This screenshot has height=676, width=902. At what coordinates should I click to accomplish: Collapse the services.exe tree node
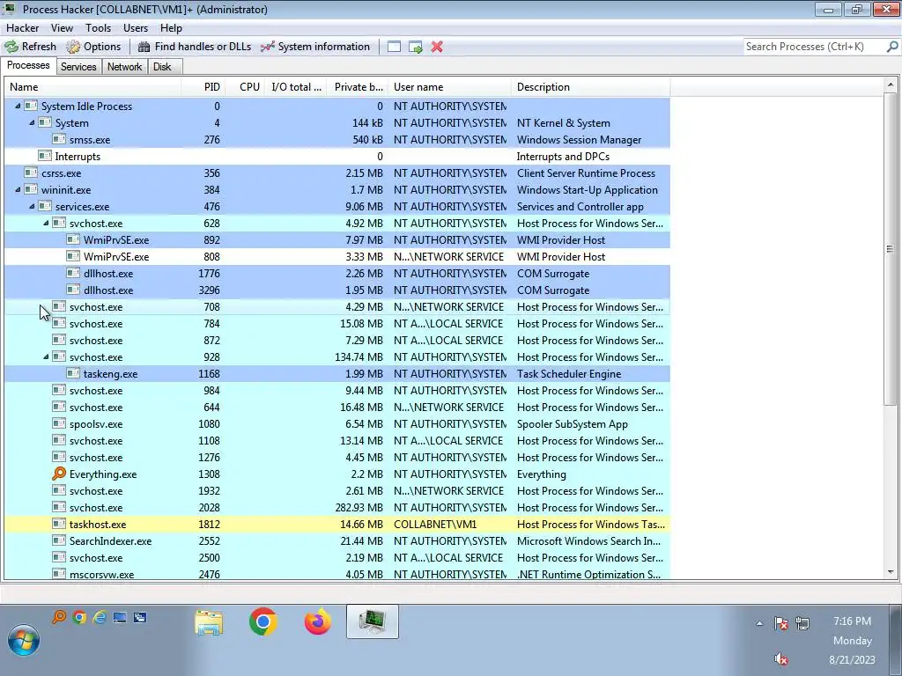click(33, 206)
